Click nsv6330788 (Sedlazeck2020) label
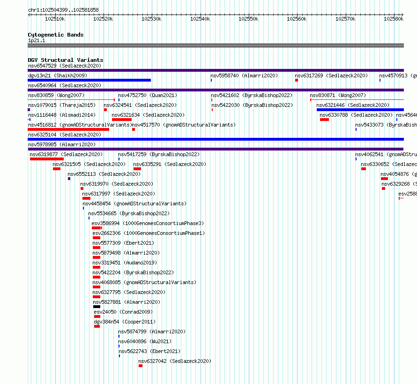 (356, 115)
